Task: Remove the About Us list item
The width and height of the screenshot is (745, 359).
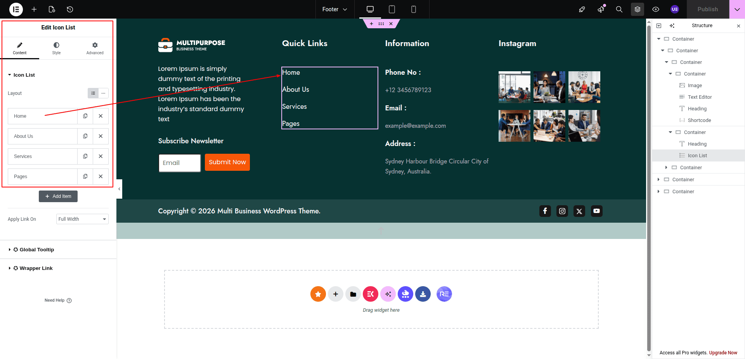Action: [100, 136]
